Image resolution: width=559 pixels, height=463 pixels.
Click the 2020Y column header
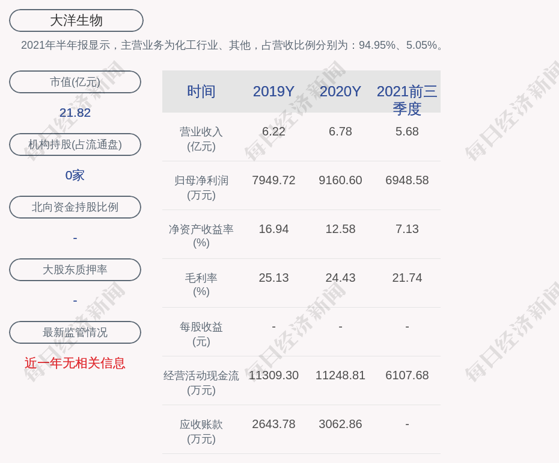point(340,92)
